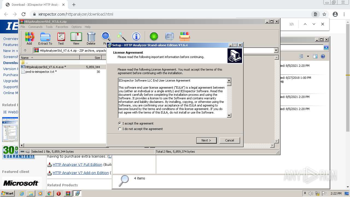Open a new Chrome tab
350x197 pixels.
click(x=74, y=5)
